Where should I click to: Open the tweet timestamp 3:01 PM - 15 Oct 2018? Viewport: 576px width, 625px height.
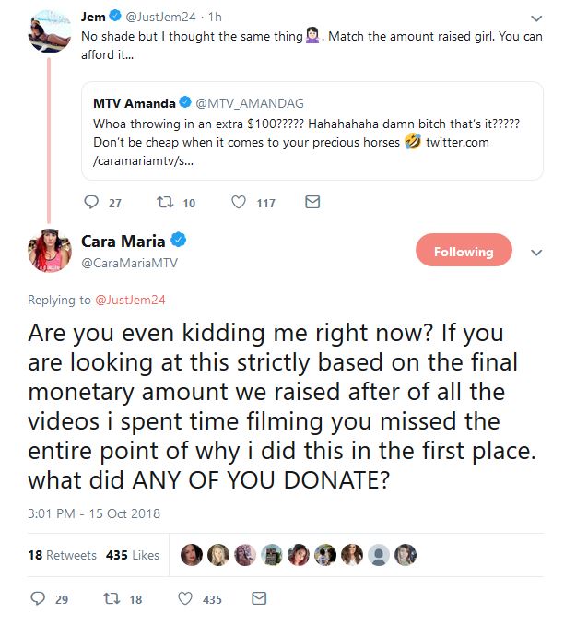click(94, 513)
